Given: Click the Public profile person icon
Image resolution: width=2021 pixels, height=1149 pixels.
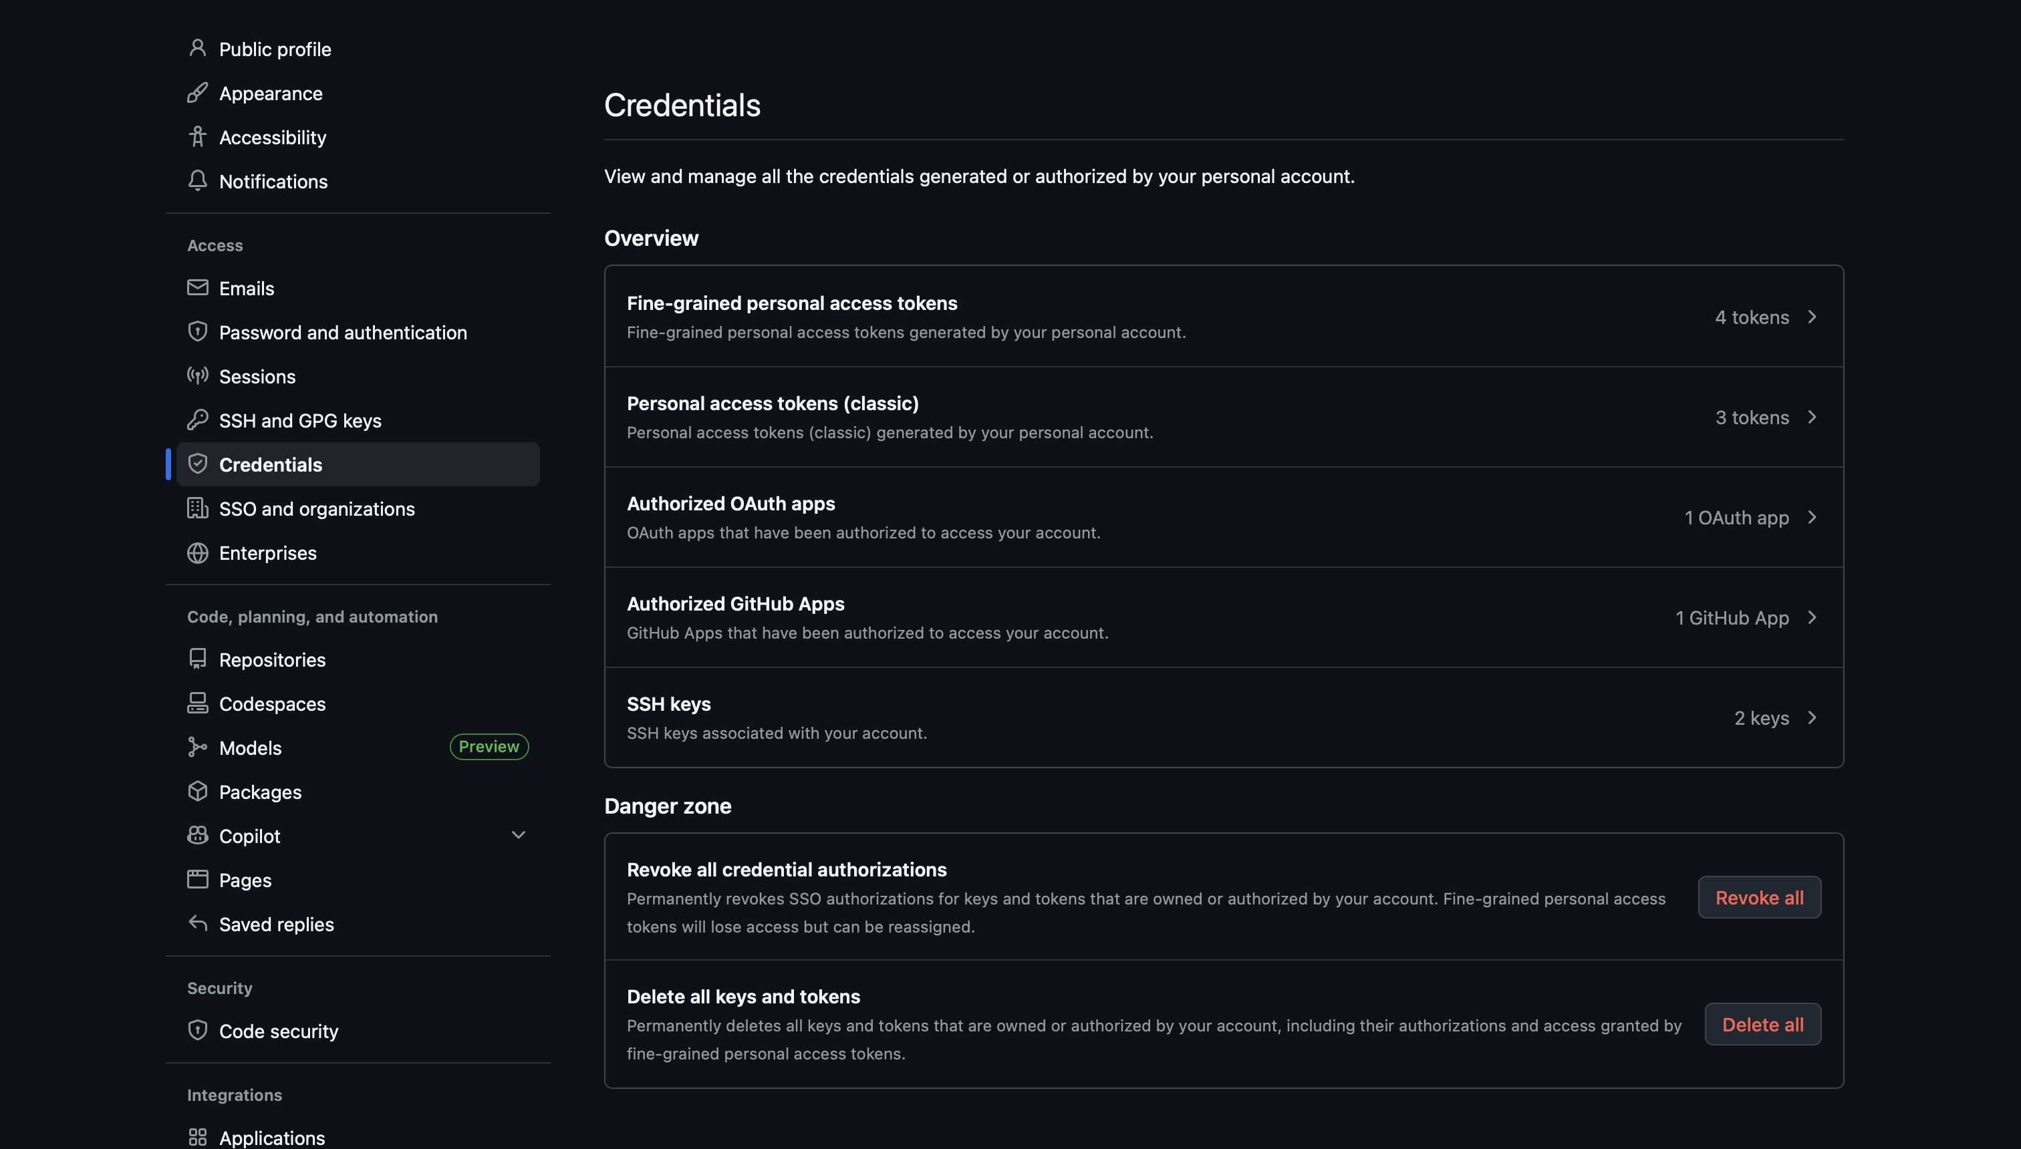Looking at the screenshot, I should (197, 49).
